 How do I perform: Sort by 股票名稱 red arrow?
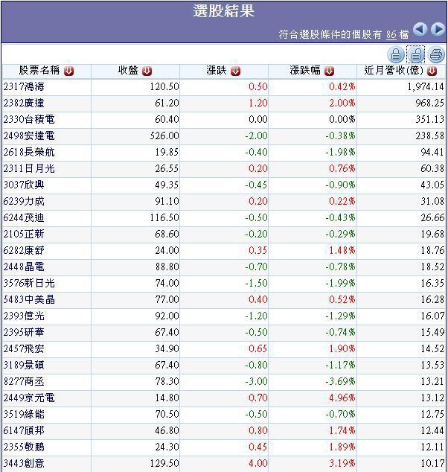68,71
